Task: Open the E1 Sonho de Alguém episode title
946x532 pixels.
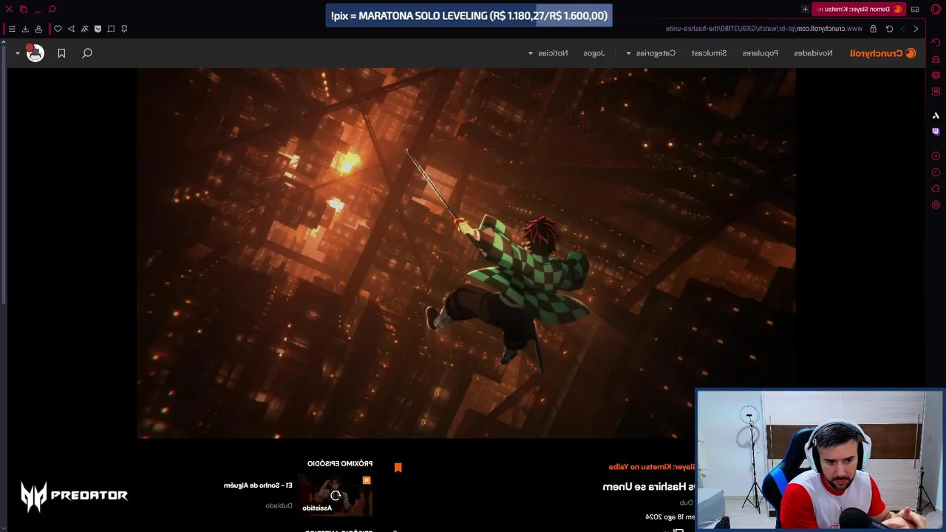Action: coord(258,485)
